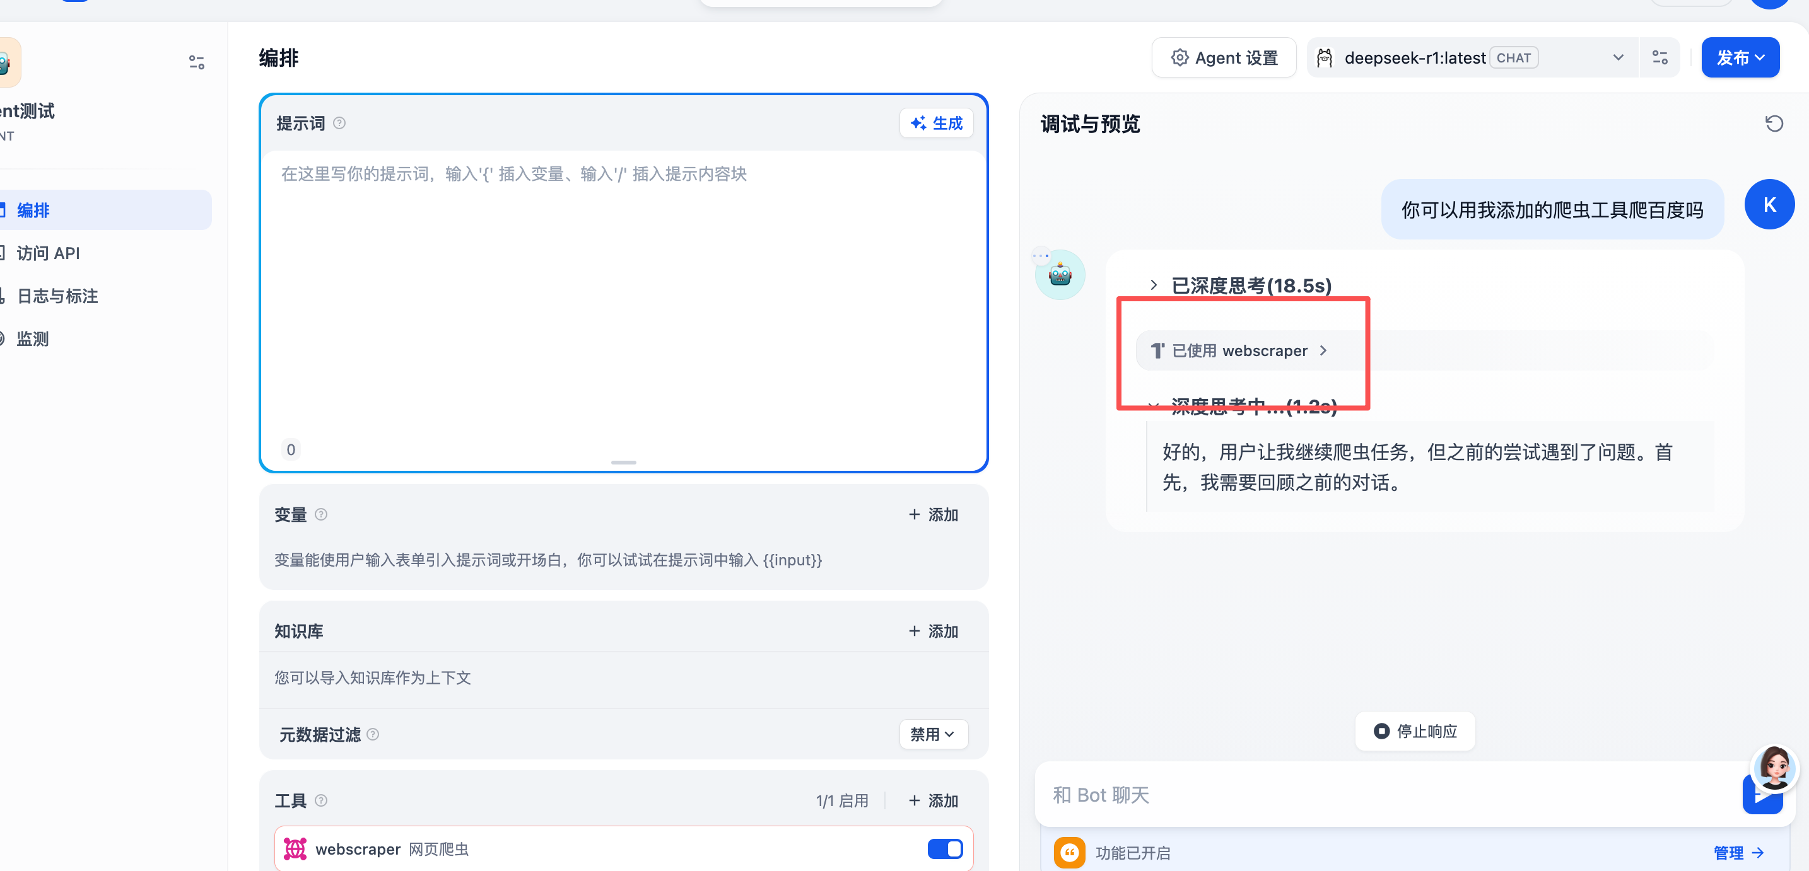Open Agent 设置 settings
The image size is (1809, 871).
pos(1224,57)
